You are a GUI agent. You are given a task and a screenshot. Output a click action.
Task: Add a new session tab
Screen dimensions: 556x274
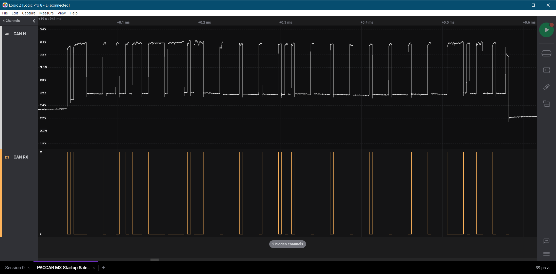pyautogui.click(x=104, y=268)
